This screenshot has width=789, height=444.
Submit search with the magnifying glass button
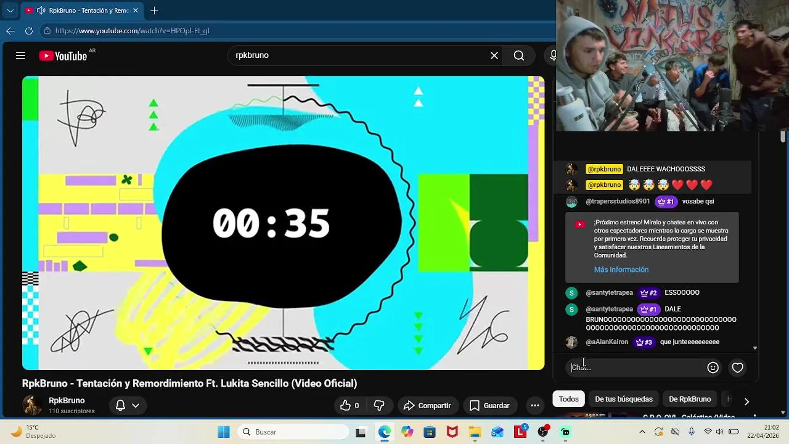[519, 55]
